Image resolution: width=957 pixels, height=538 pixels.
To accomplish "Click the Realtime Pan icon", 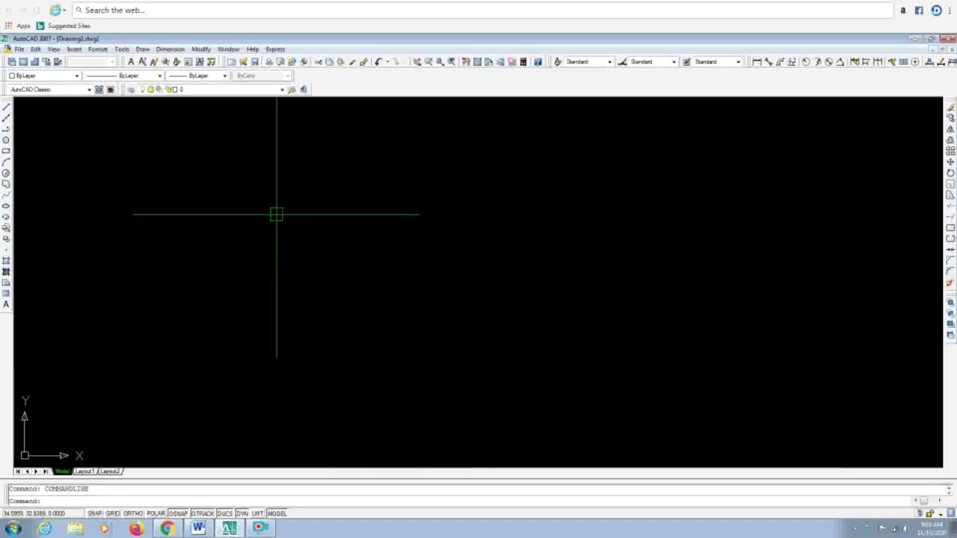I will 417,62.
